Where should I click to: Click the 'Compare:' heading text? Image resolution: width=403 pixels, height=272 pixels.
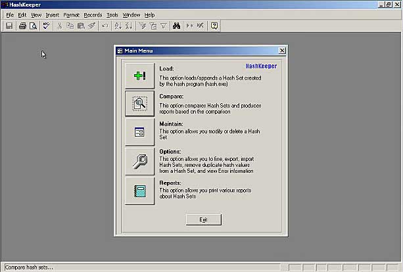172,97
